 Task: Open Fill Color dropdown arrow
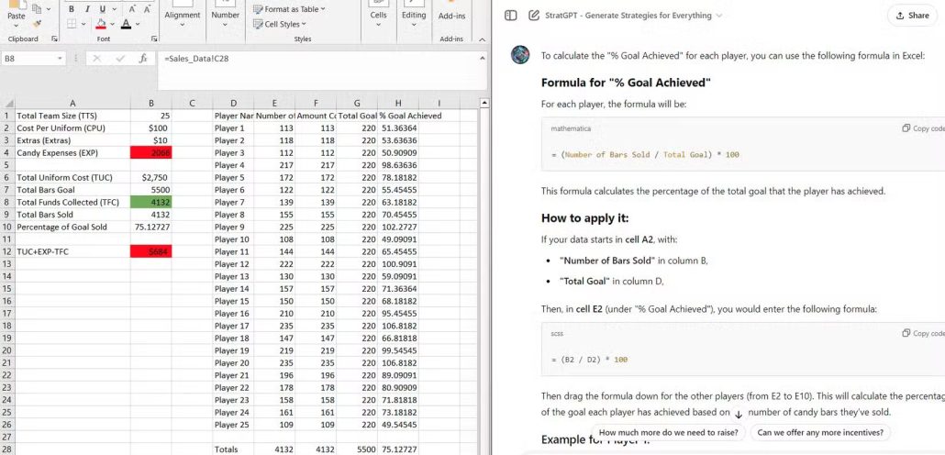point(112,24)
